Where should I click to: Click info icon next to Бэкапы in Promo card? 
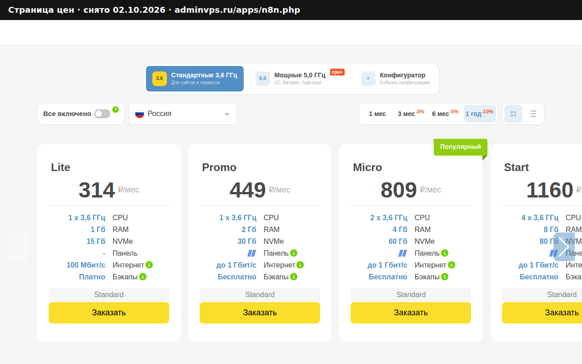tap(294, 277)
